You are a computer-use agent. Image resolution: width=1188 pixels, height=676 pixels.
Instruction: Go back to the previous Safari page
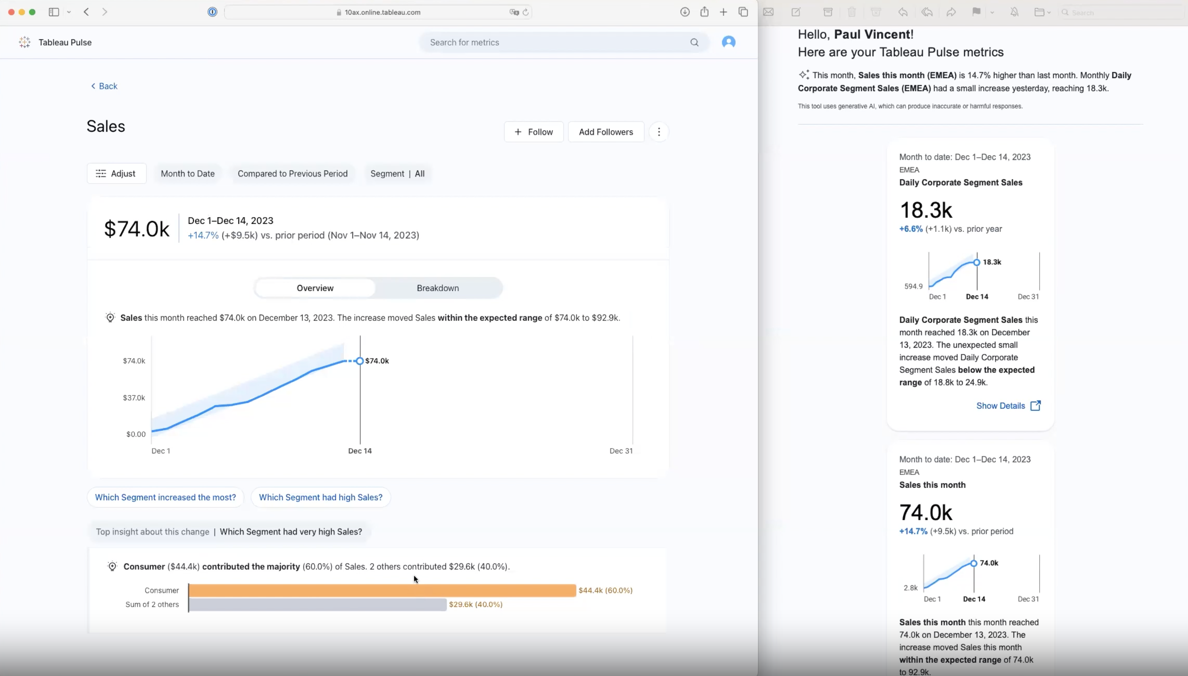click(x=86, y=12)
